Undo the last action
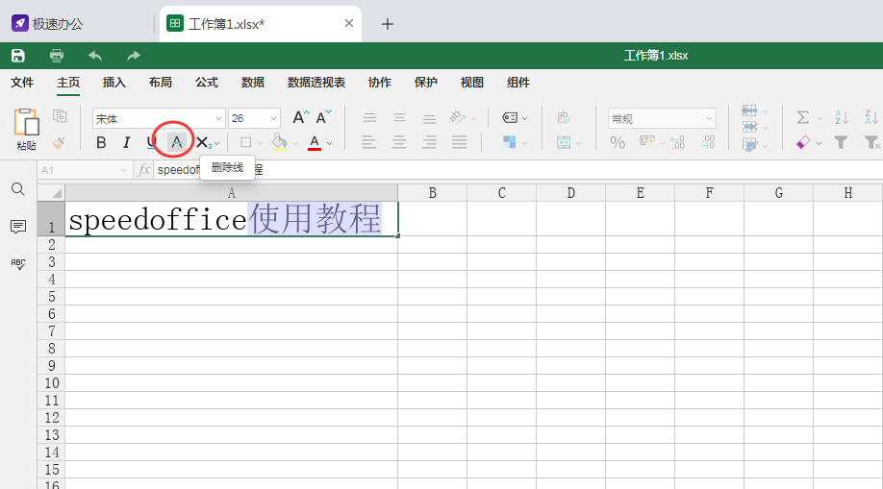This screenshot has width=883, height=489. [x=95, y=55]
